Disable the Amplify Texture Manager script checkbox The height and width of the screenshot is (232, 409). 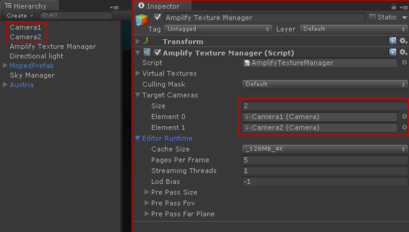(157, 53)
